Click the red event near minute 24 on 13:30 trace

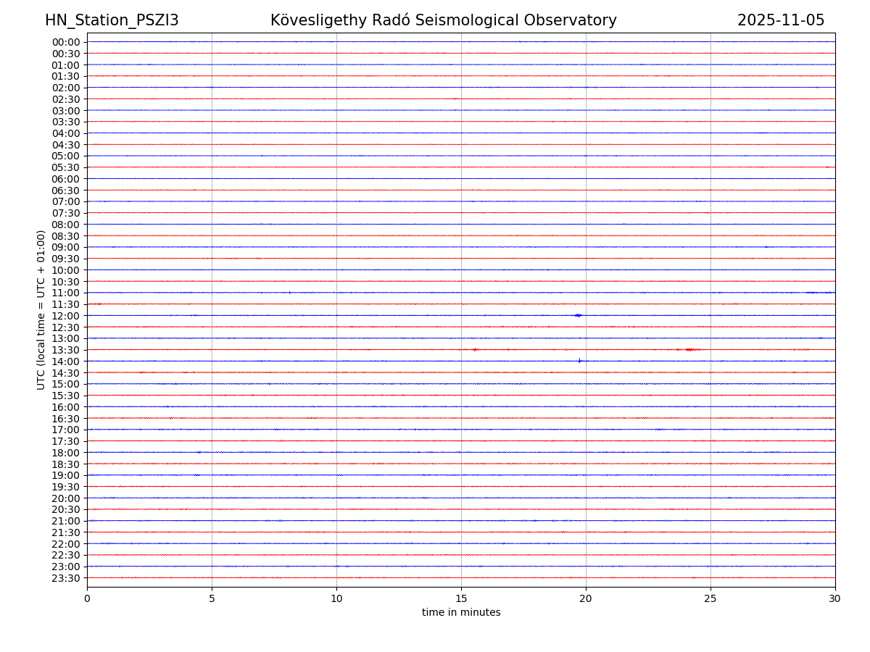(689, 350)
